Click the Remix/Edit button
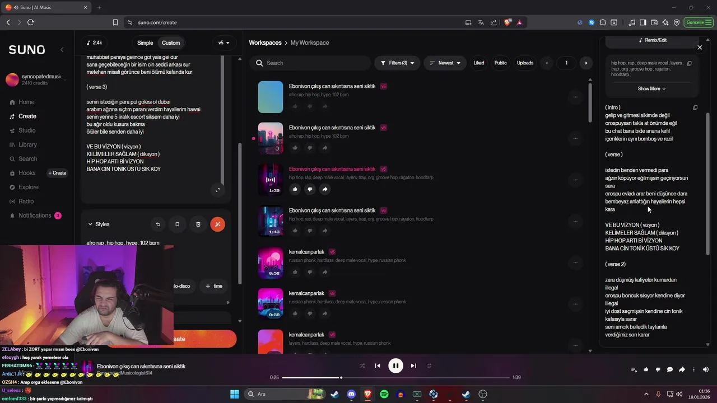This screenshot has width=717, height=403. (x=653, y=40)
